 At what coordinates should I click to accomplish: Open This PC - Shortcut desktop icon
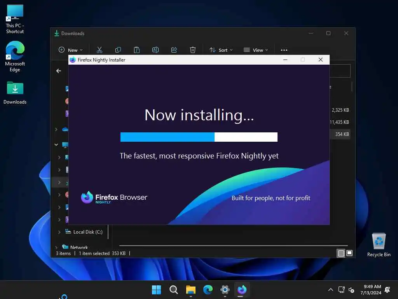[15, 19]
